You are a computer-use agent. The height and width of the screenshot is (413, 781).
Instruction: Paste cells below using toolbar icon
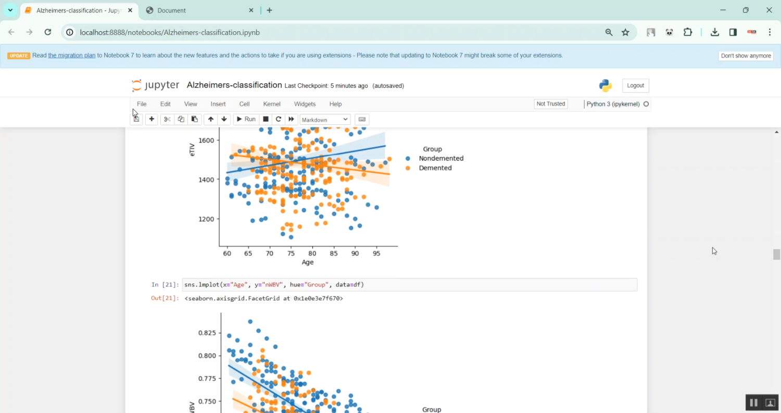(x=194, y=119)
